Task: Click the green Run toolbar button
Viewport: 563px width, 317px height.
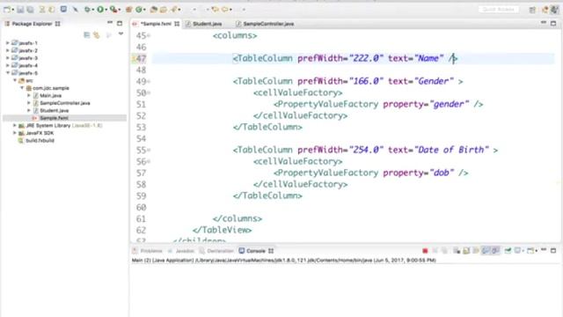Action: coord(100,10)
